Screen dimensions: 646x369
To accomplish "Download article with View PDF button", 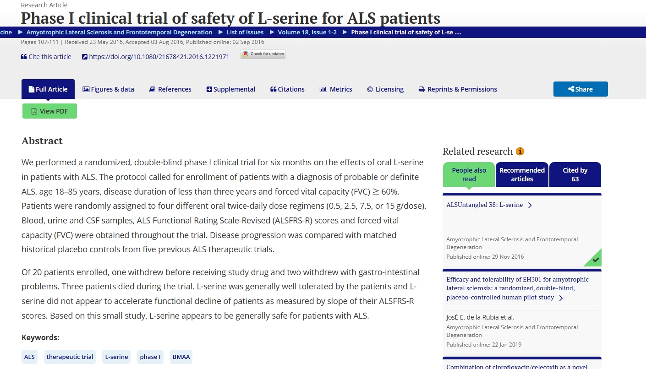I will click(x=49, y=111).
